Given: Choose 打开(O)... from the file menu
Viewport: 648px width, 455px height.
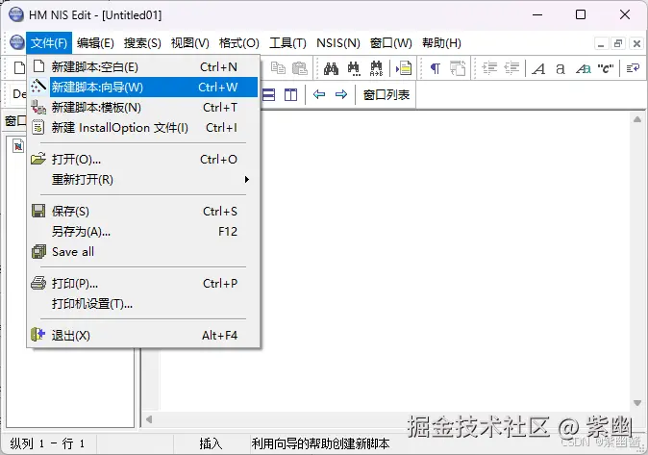Looking at the screenshot, I should 143,160.
